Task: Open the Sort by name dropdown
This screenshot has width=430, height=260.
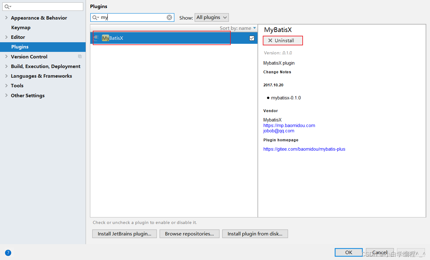Action: pyautogui.click(x=238, y=28)
